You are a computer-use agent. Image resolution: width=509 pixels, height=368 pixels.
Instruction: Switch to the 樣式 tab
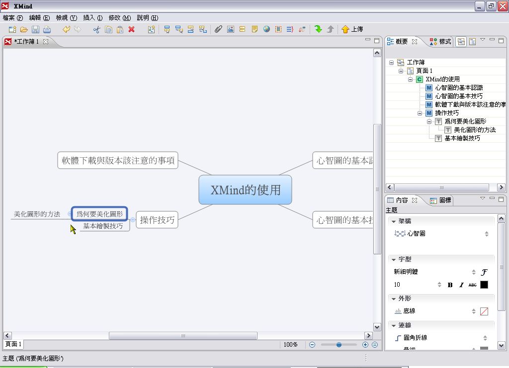[x=440, y=42]
